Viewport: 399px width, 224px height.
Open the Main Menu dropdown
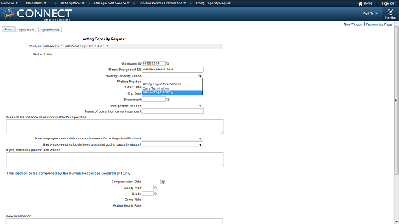[x=36, y=3]
